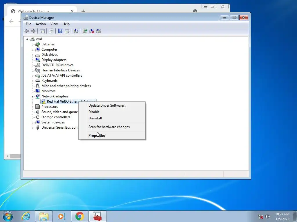Select the IDE ATA/ATAPI controllers label
Image resolution: width=297 pixels, height=222 pixels.
pyautogui.click(x=62, y=75)
